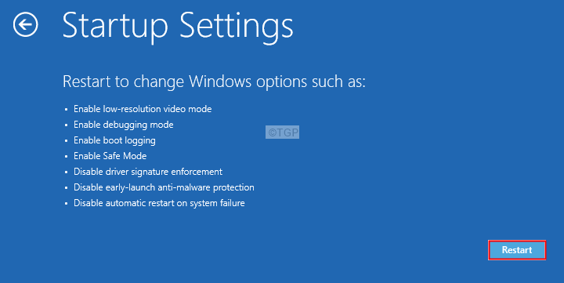Click the word 'Windows' in the subtitle

[x=220, y=82]
